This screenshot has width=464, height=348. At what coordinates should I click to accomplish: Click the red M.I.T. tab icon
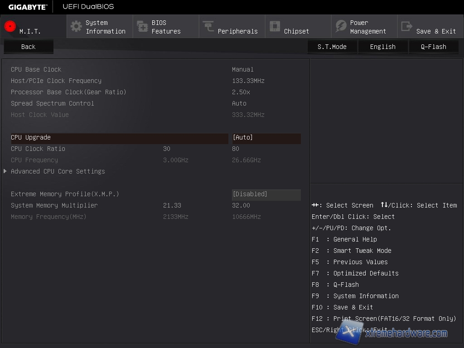[10, 26]
